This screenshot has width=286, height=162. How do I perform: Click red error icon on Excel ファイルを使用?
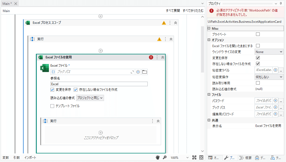pyautogui.click(x=151, y=57)
